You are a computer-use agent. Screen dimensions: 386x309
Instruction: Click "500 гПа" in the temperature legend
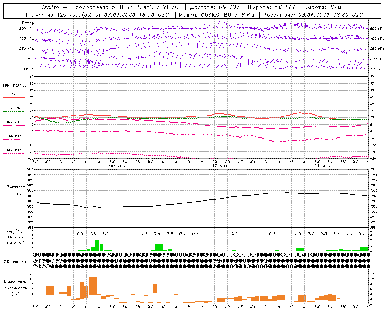click(x=14, y=150)
